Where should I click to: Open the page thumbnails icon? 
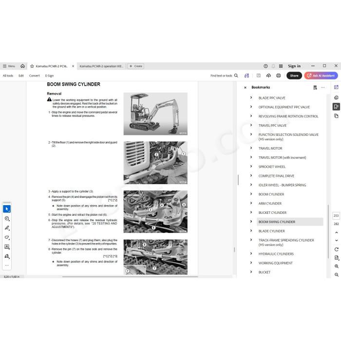coord(336,116)
